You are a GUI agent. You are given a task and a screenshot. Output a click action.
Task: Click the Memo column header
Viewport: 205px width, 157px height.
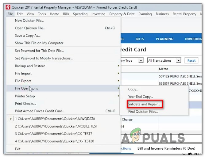coord(180,69)
